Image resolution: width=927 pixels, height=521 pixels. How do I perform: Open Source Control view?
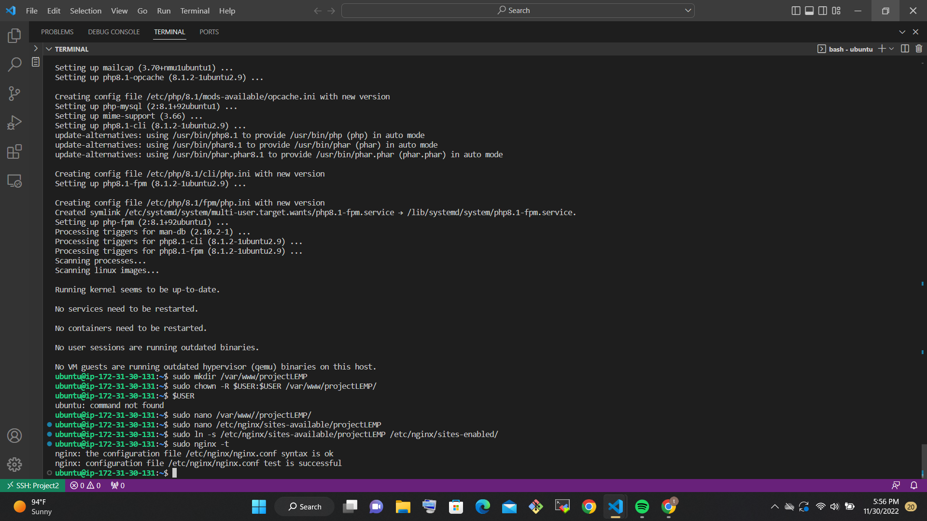click(14, 93)
